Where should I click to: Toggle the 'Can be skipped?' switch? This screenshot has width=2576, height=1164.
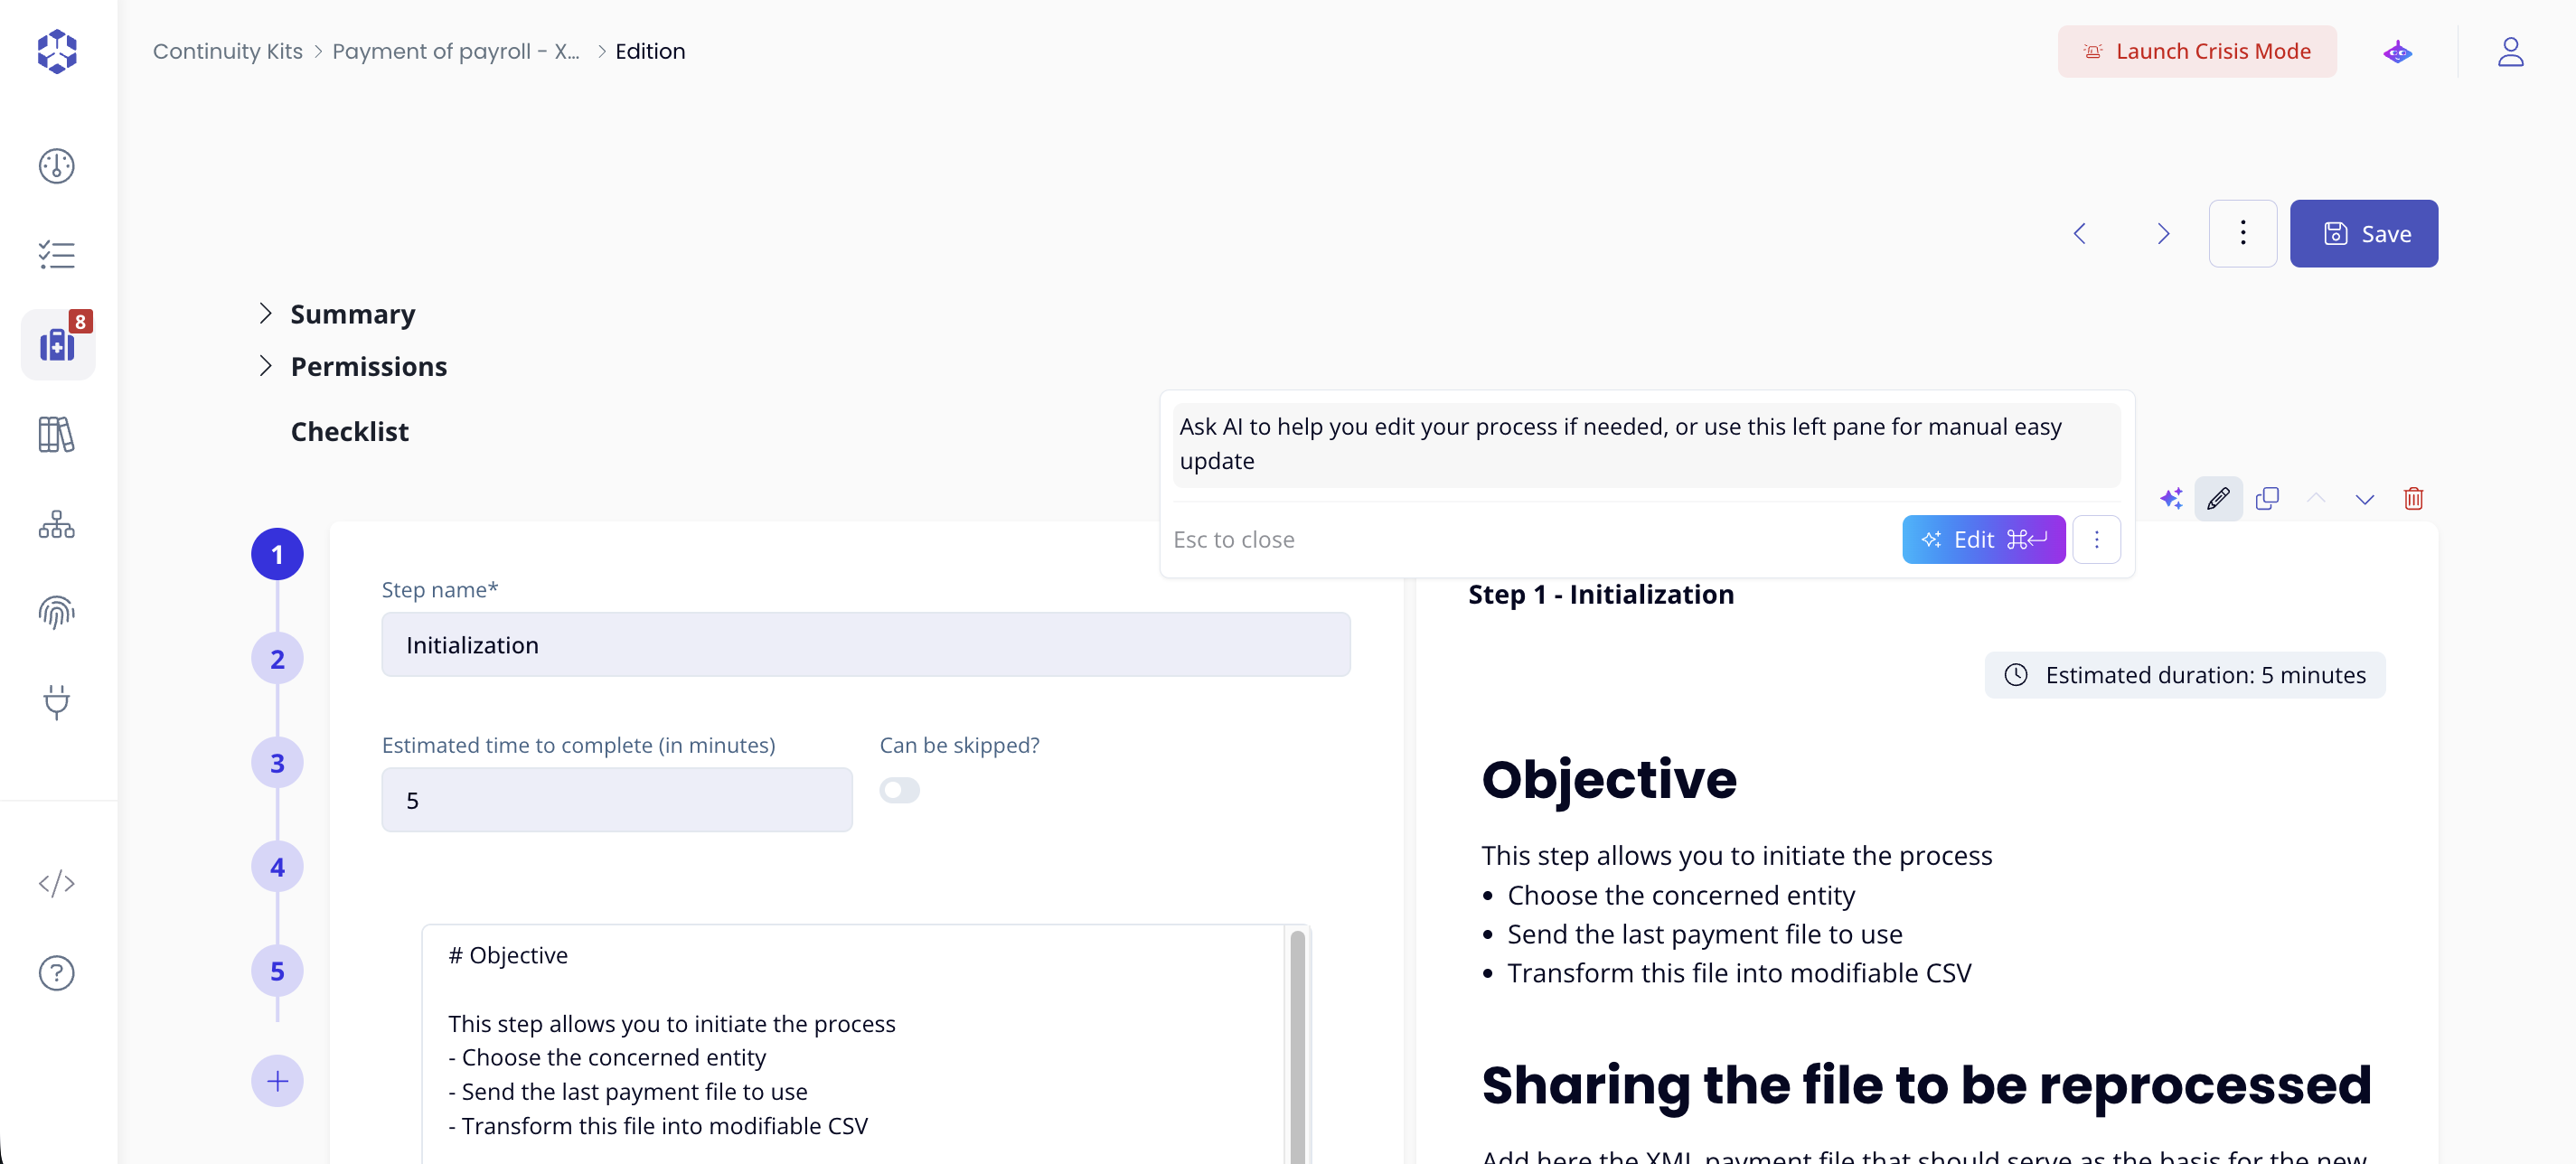tap(898, 790)
